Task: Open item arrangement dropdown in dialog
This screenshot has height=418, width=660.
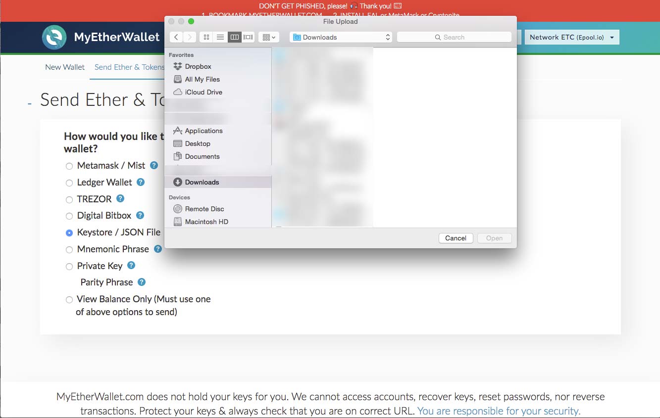Action: coord(269,37)
